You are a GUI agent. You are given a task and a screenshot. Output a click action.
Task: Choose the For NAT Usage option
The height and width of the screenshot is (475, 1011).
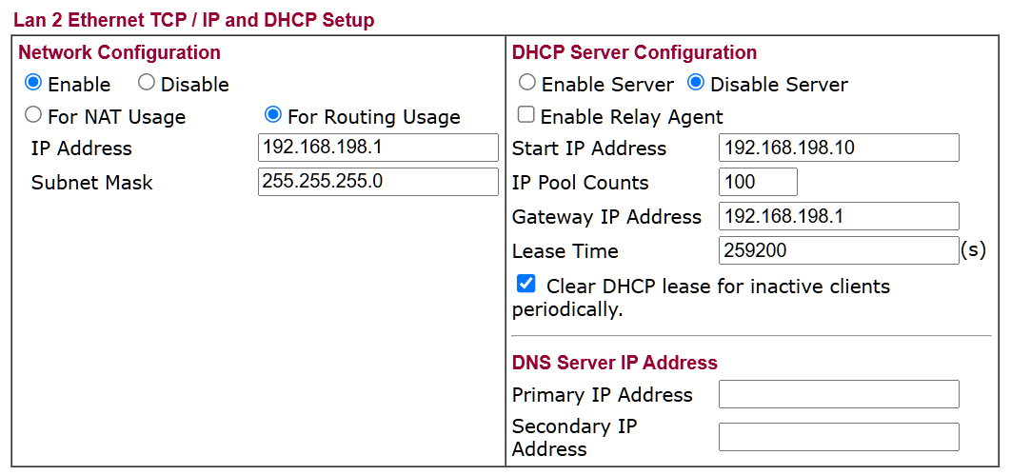coord(33,115)
